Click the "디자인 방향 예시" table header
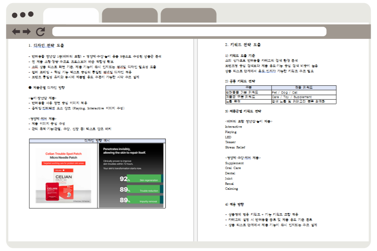The height and width of the screenshot is (251, 377). tap(97, 141)
